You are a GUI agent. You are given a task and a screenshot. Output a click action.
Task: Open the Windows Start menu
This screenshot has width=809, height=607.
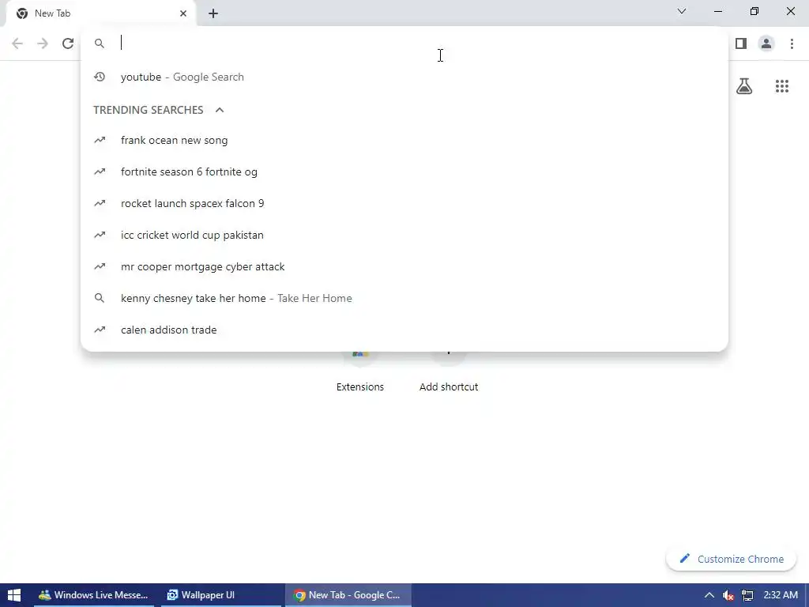(14, 595)
